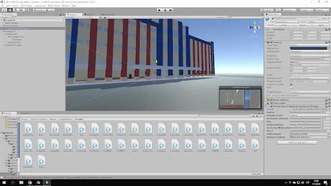Image resolution: width=331 pixels, height=186 pixels.
Task: Open the Layout dropdown in toolbar
Action: point(322,10)
